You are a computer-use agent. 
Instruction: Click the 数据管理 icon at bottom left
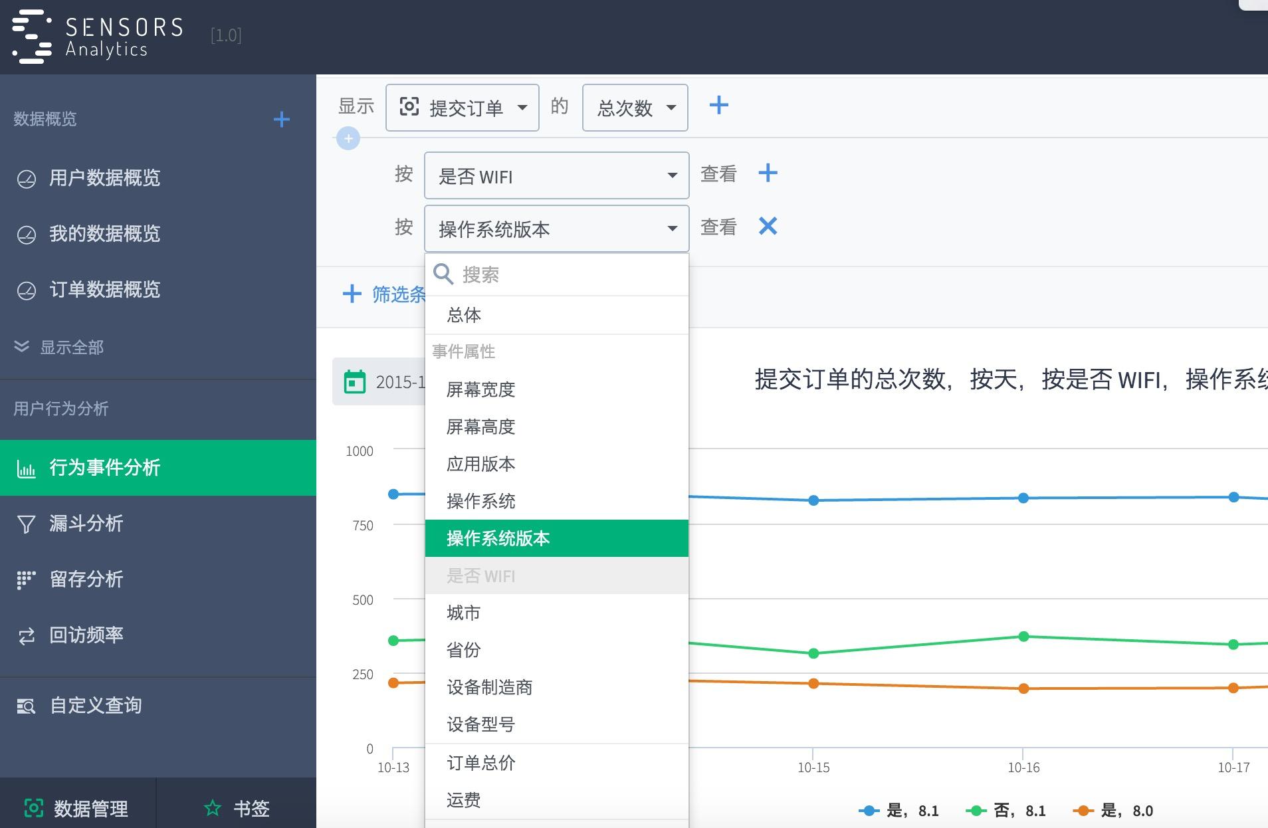pos(35,808)
